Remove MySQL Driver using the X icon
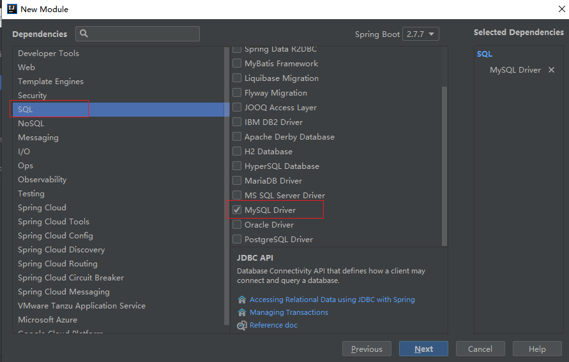 552,70
